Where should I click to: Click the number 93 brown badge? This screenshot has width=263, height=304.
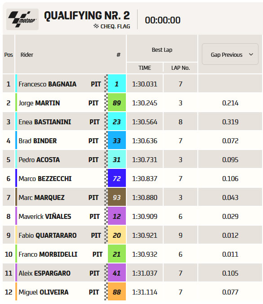(117, 197)
